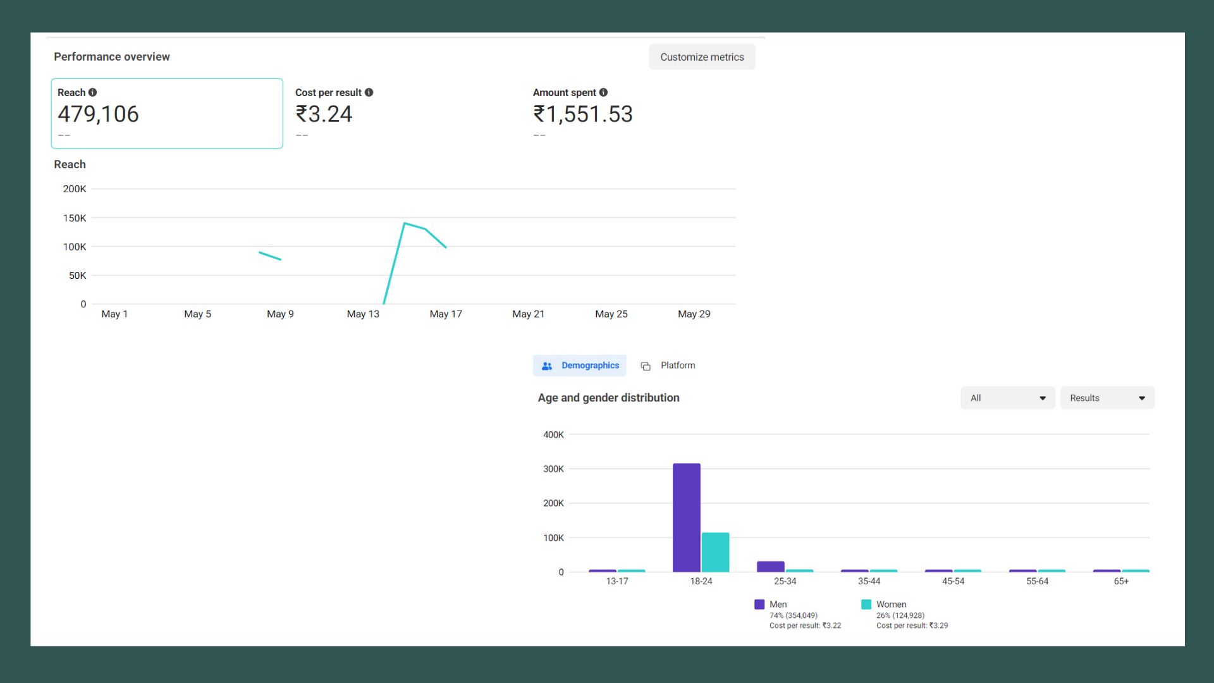Viewport: 1214px width, 683px height.
Task: Click the 25-34 Men purple bar
Action: click(771, 567)
